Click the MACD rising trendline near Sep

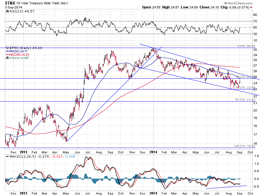(x=227, y=187)
